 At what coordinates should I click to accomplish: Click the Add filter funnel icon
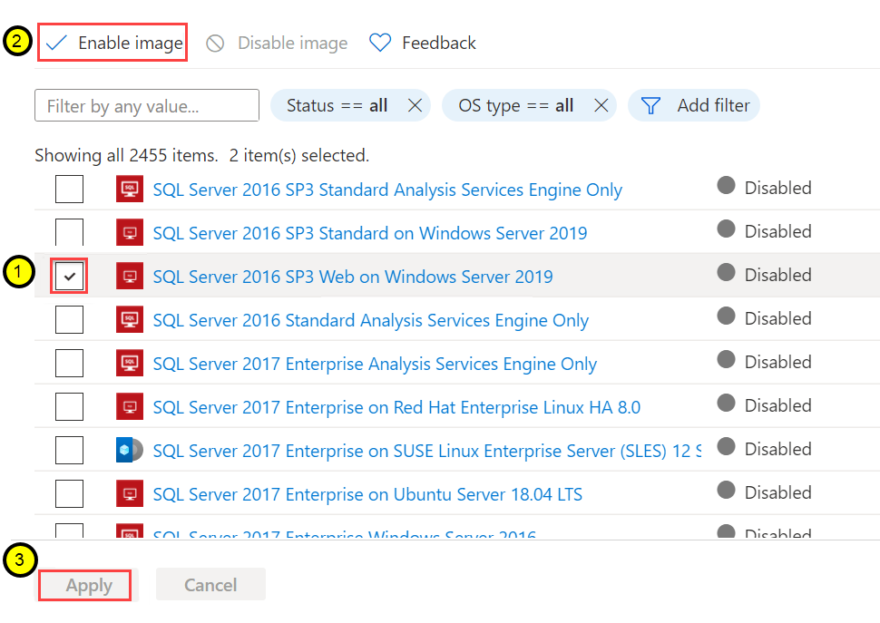650,105
